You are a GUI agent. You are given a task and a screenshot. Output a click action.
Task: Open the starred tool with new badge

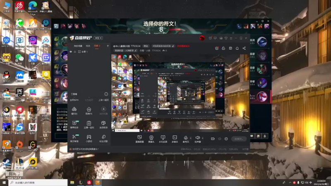pyautogui.click(x=74, y=124)
